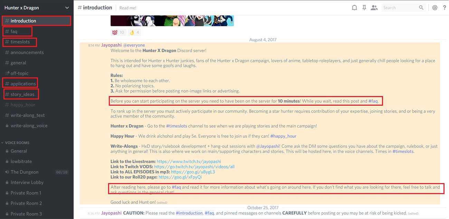Click the Read me! channel topic
The image size is (449, 219).
click(128, 8)
